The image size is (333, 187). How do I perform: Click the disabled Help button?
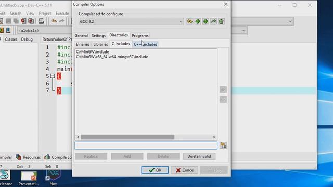(x=214, y=170)
